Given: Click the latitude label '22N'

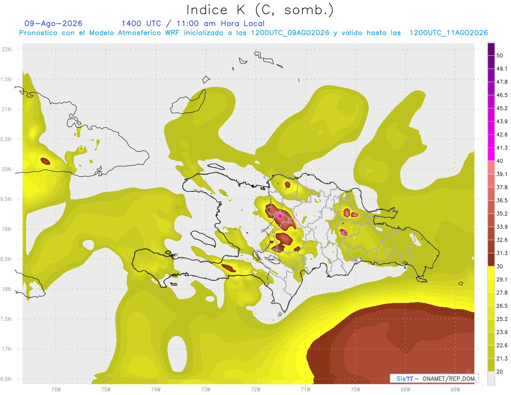Looking at the screenshot, I should tap(7, 49).
